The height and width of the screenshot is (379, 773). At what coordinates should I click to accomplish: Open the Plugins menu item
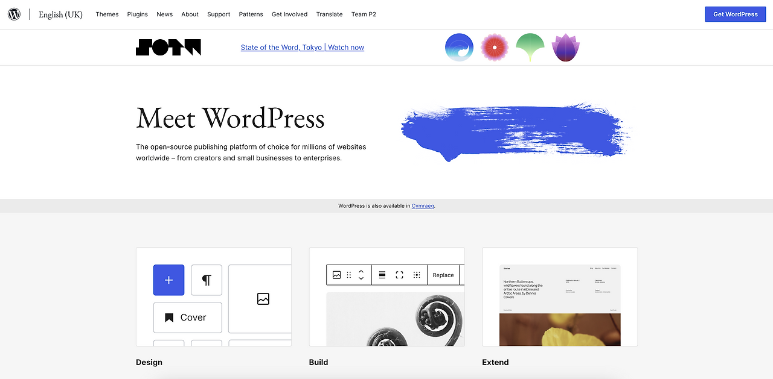click(138, 14)
